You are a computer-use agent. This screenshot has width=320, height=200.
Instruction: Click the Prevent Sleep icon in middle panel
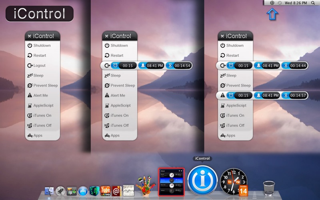pos(107,86)
